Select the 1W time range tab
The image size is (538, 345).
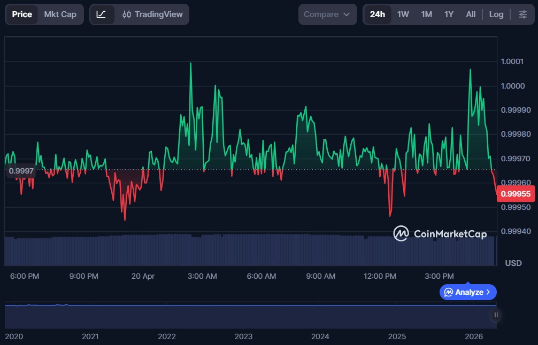click(x=403, y=14)
